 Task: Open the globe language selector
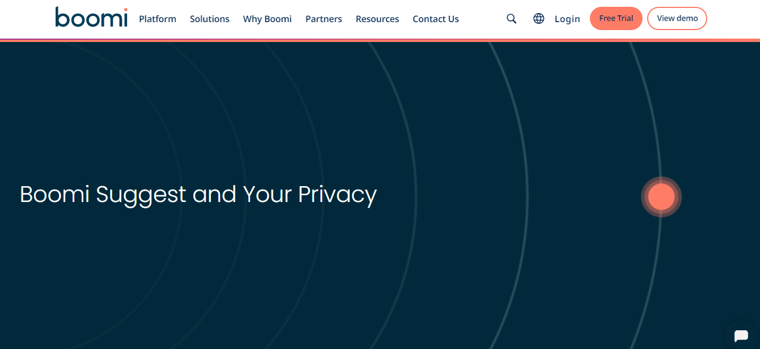[539, 19]
